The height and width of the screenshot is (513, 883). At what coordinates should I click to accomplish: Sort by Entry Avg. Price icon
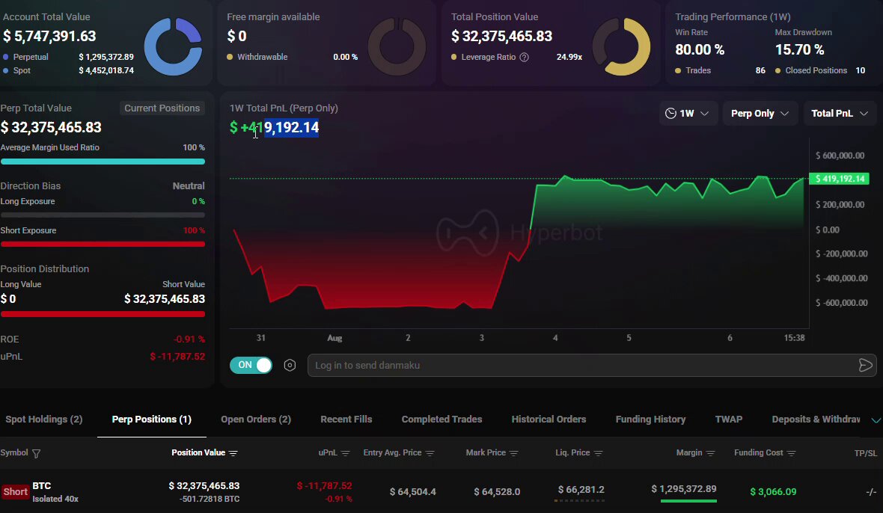point(430,453)
